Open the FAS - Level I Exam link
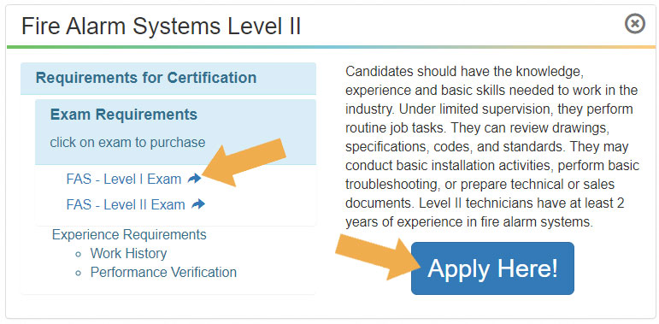Screen dimensions: 659x324 [124, 180]
